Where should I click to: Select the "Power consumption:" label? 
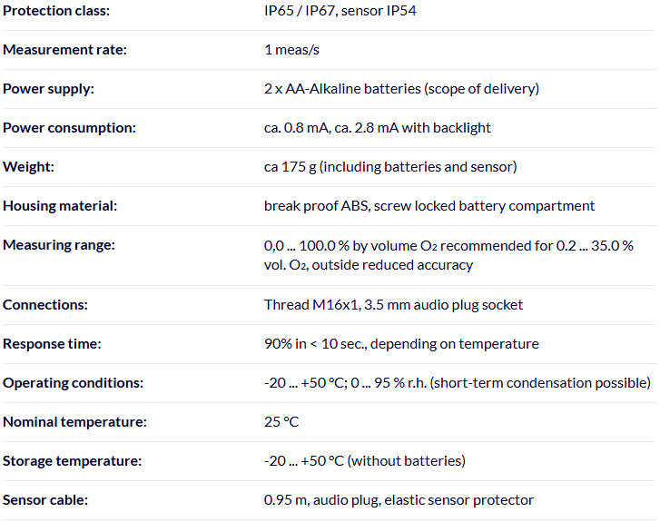[69, 128]
